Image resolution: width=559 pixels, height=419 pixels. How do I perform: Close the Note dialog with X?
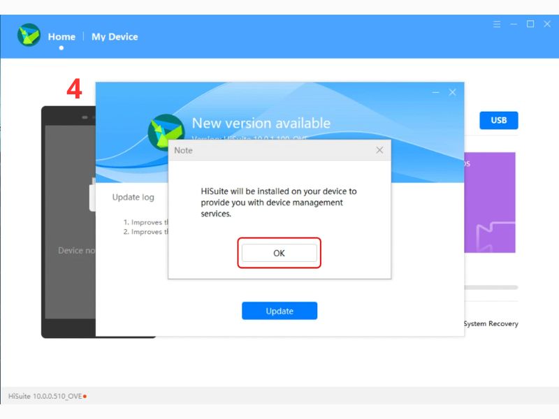(379, 150)
